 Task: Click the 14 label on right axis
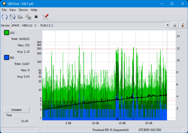178,36
